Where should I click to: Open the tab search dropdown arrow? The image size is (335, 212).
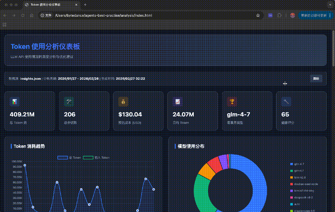pos(329,5)
